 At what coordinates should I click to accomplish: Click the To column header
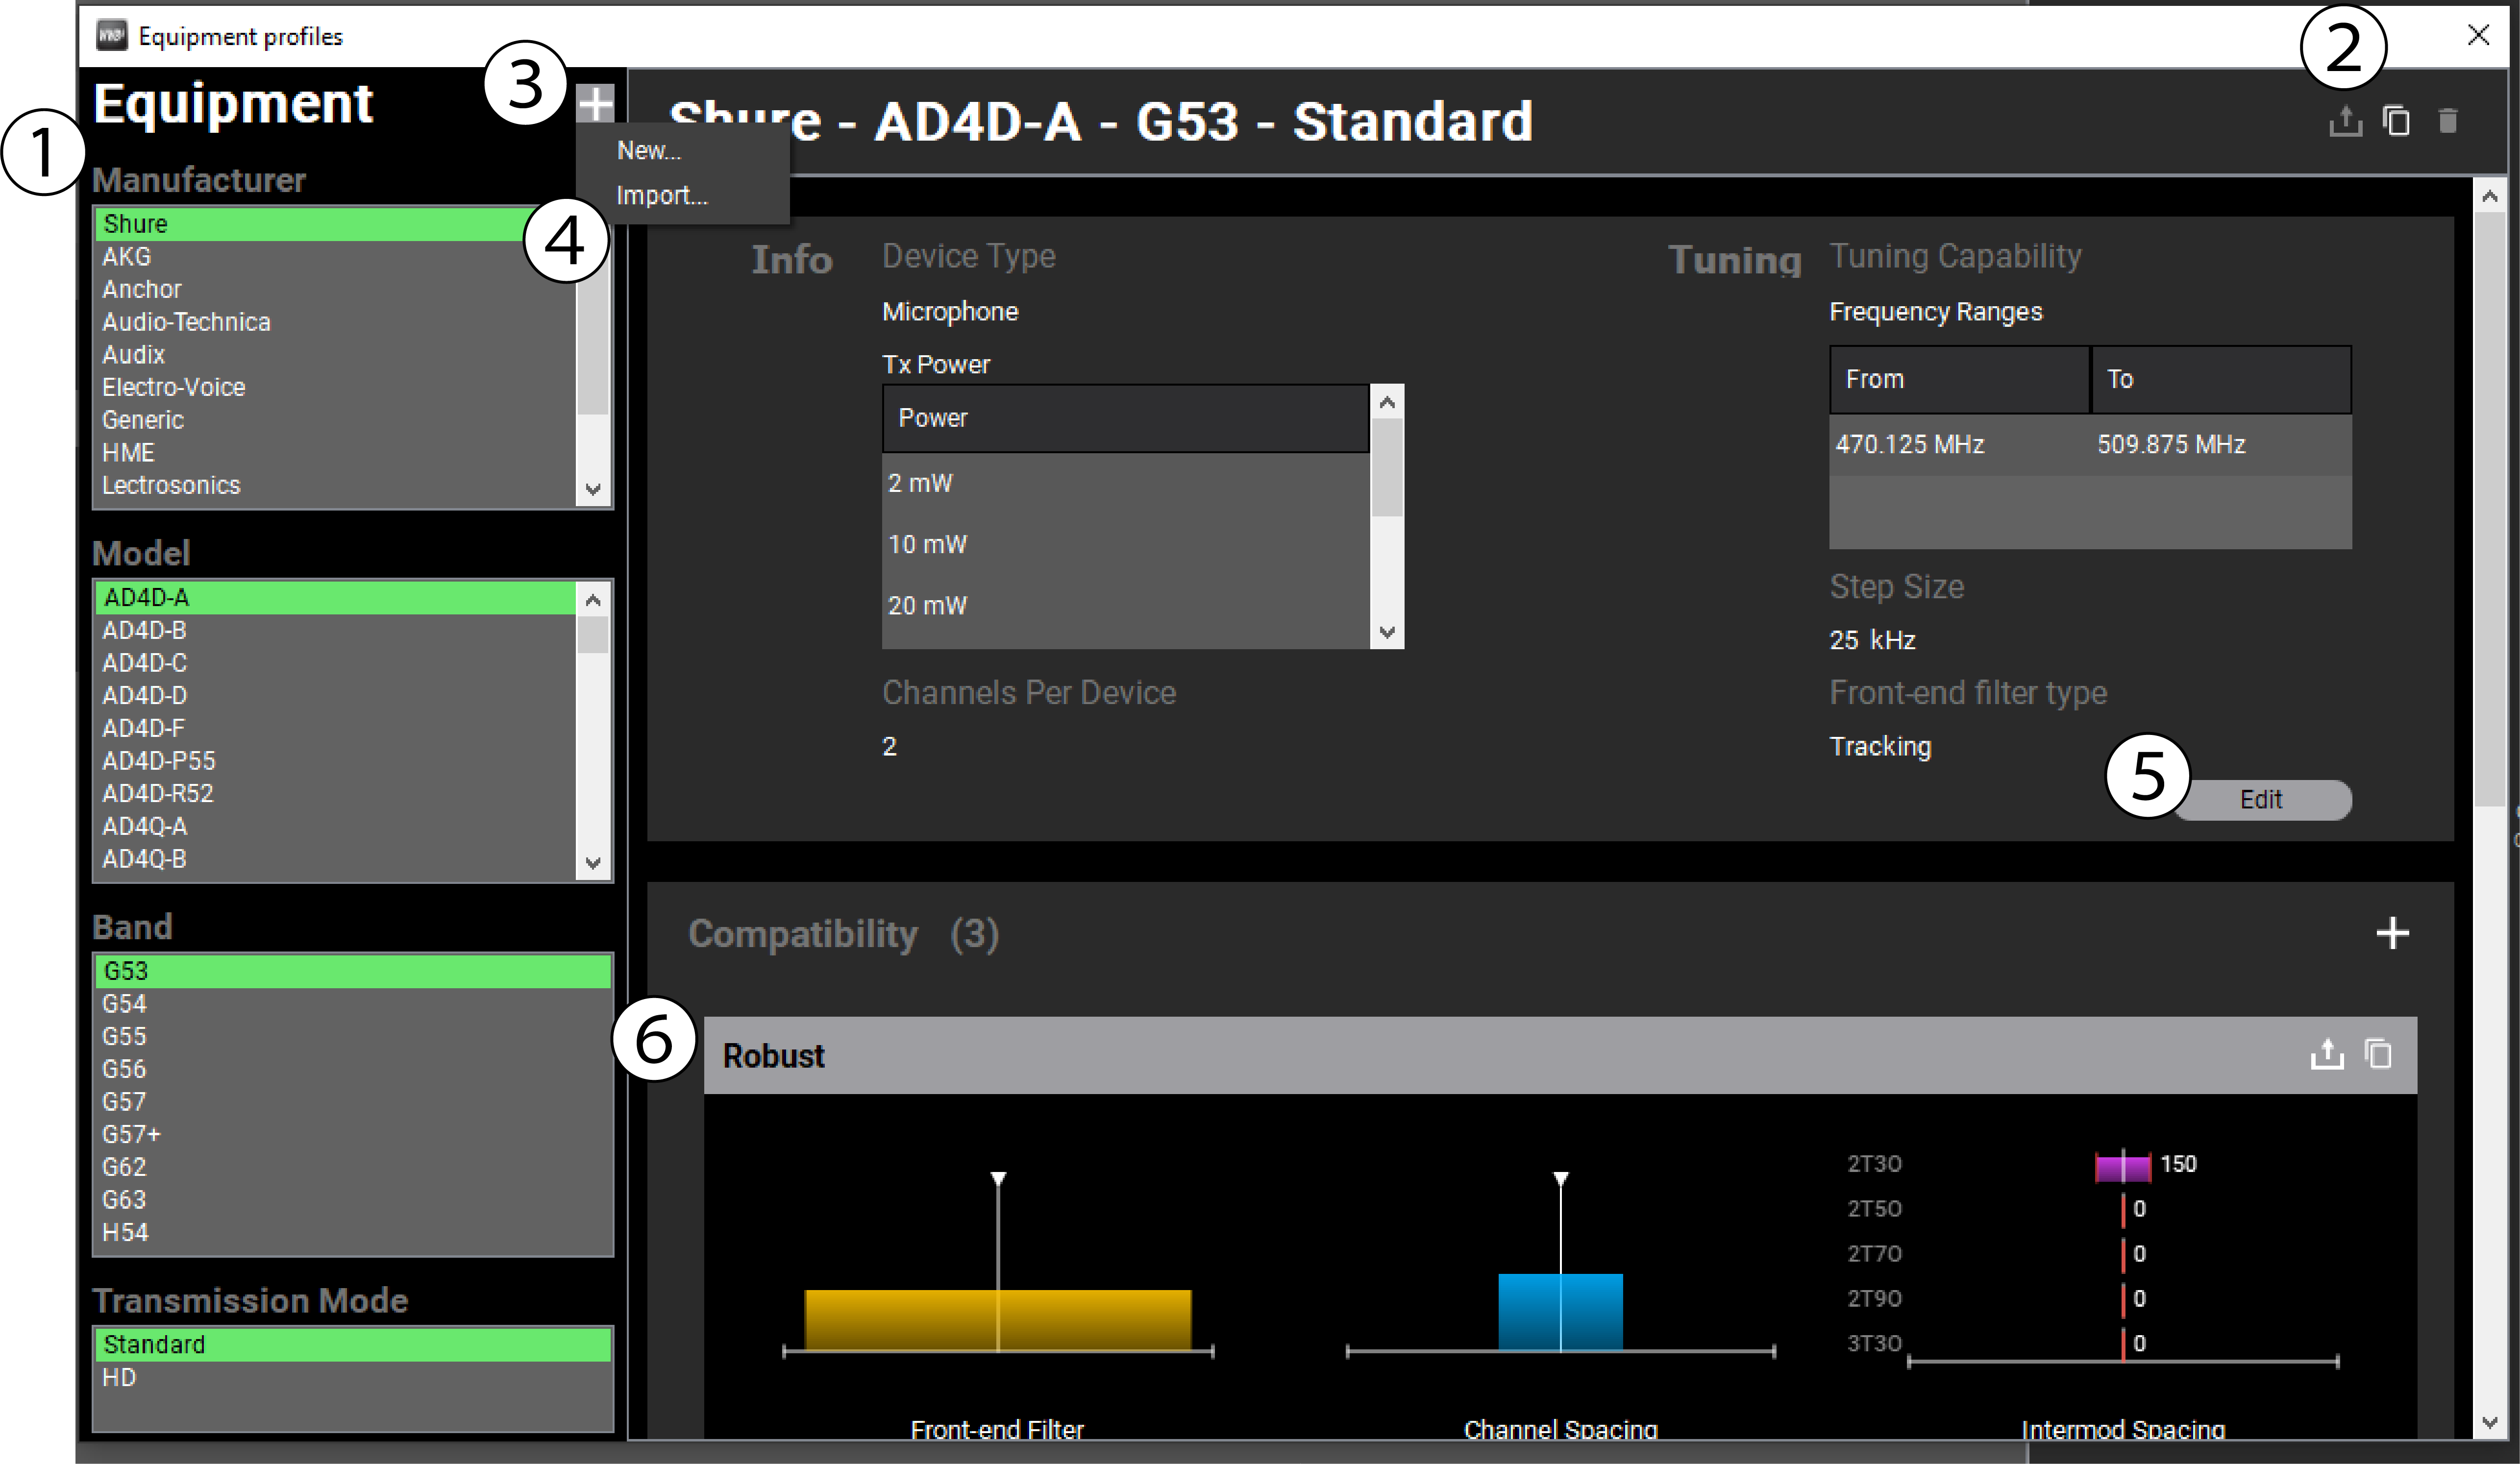click(2221, 379)
